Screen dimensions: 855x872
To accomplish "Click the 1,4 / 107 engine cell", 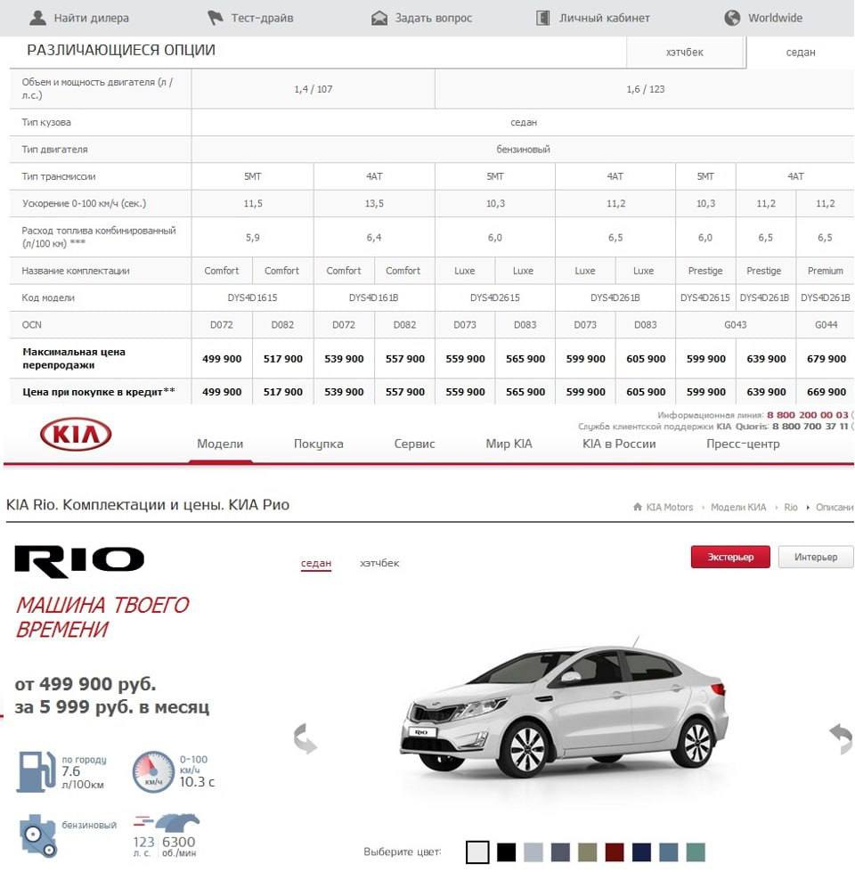I will [x=313, y=89].
